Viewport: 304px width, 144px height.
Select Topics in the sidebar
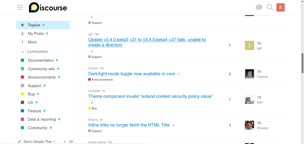click(34, 25)
